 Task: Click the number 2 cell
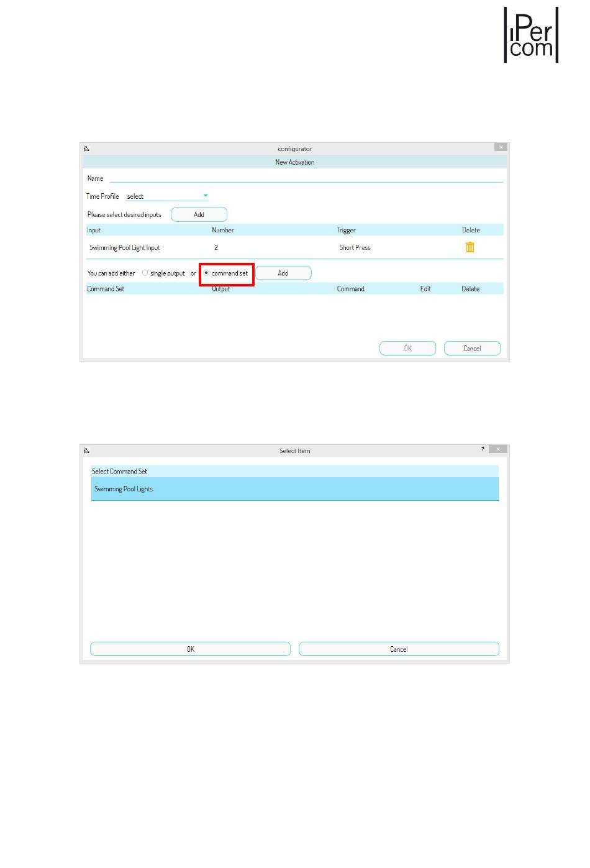pyautogui.click(x=216, y=247)
